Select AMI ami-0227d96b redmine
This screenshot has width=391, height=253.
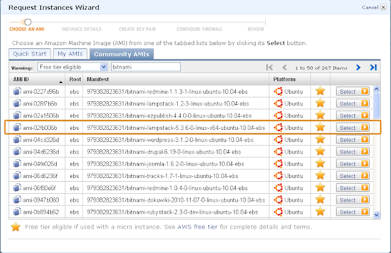pos(353,91)
